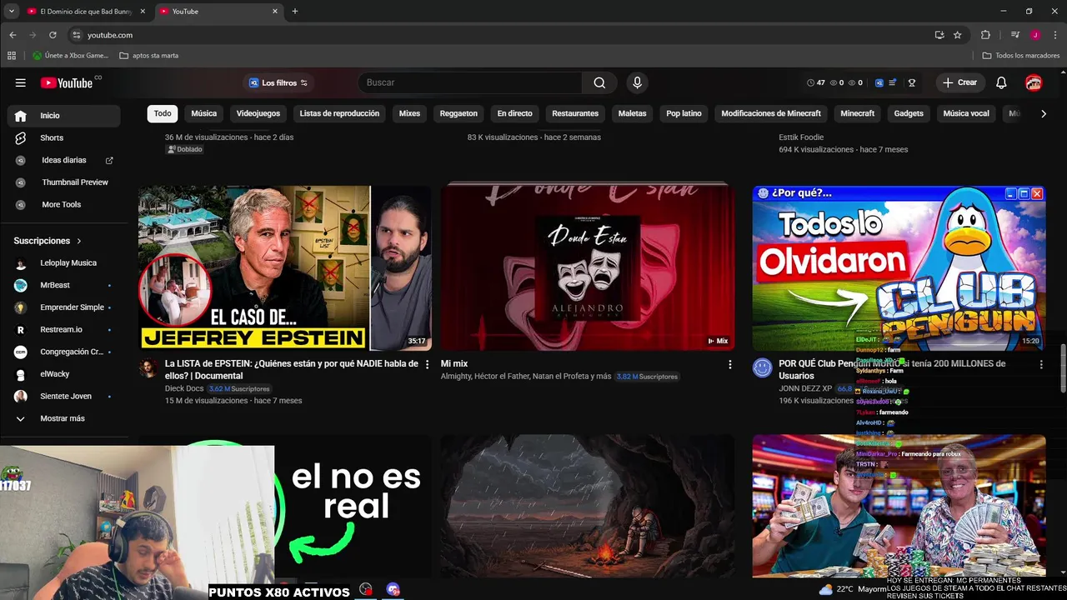Open the account avatar menu

coord(1034,82)
